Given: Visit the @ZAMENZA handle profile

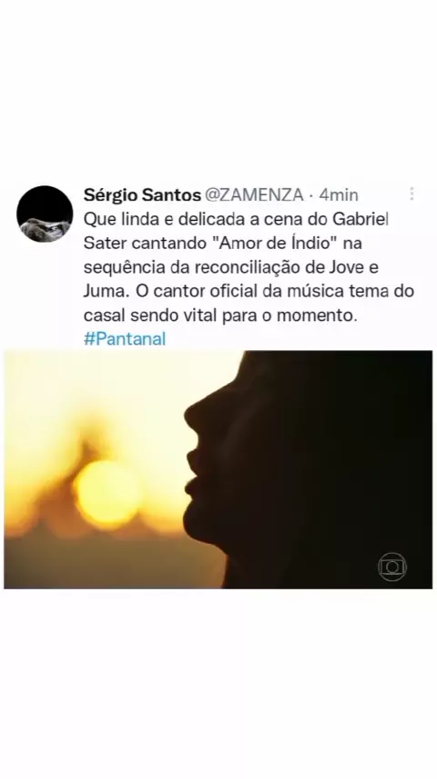Looking at the screenshot, I should [x=253, y=195].
